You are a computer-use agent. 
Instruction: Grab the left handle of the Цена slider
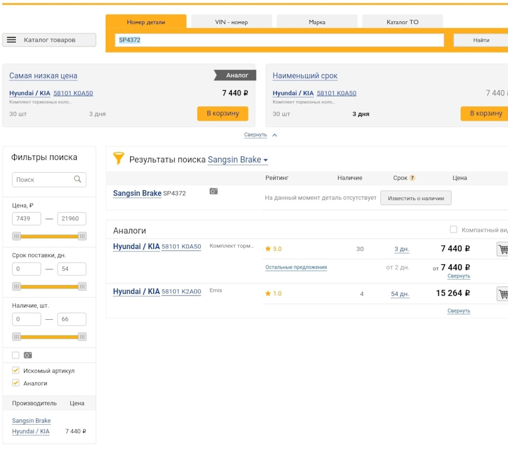16,236
